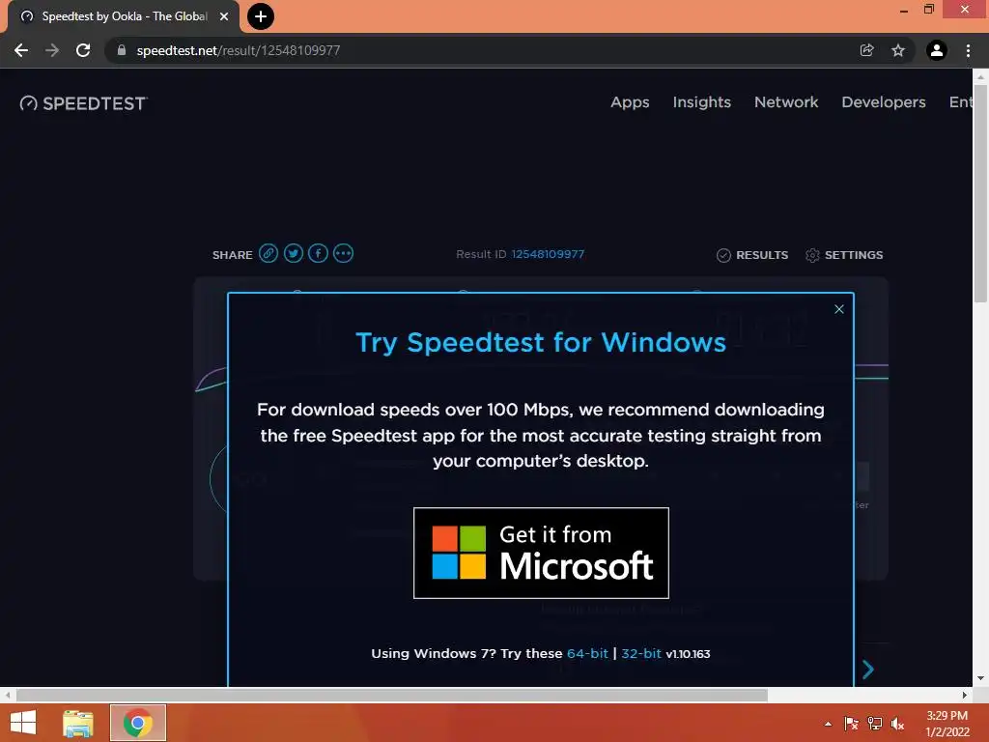Click scrollbar down arrow
Screen dimensions: 989x742
pos(980,678)
